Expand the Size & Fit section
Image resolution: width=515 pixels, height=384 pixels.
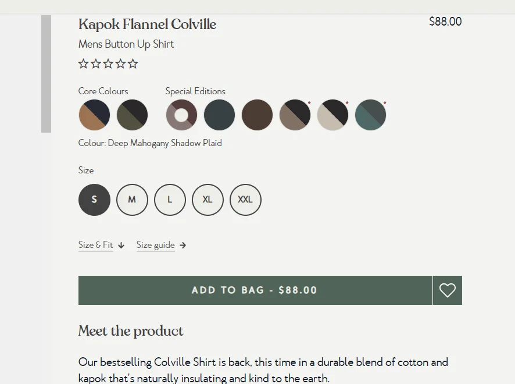click(95, 245)
